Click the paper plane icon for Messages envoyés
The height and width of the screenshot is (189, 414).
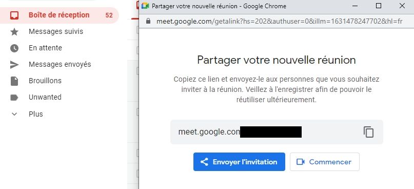(x=14, y=65)
